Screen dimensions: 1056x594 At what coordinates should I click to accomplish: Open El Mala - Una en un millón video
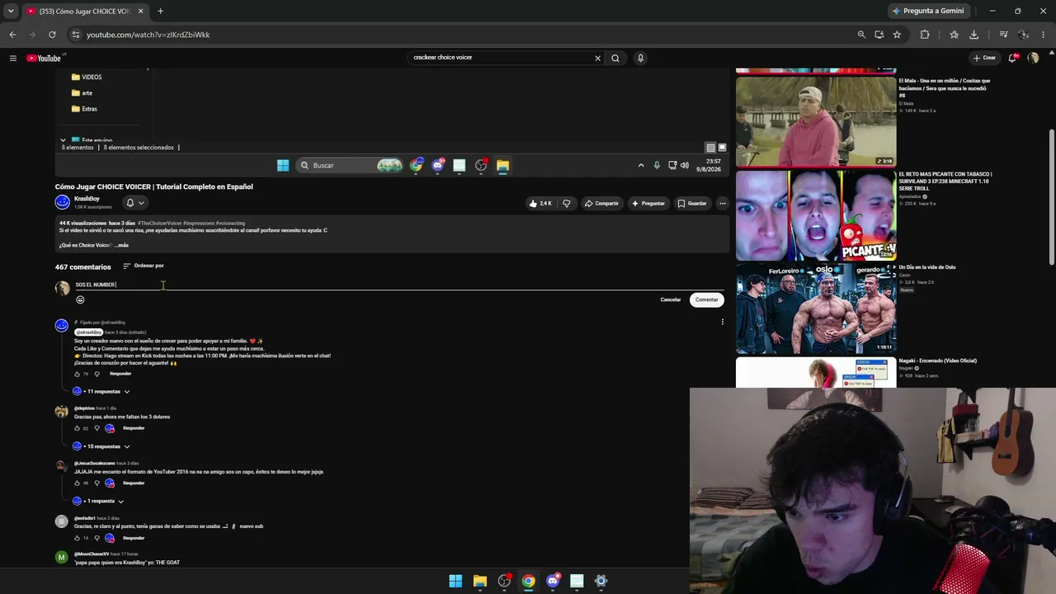[x=816, y=121]
